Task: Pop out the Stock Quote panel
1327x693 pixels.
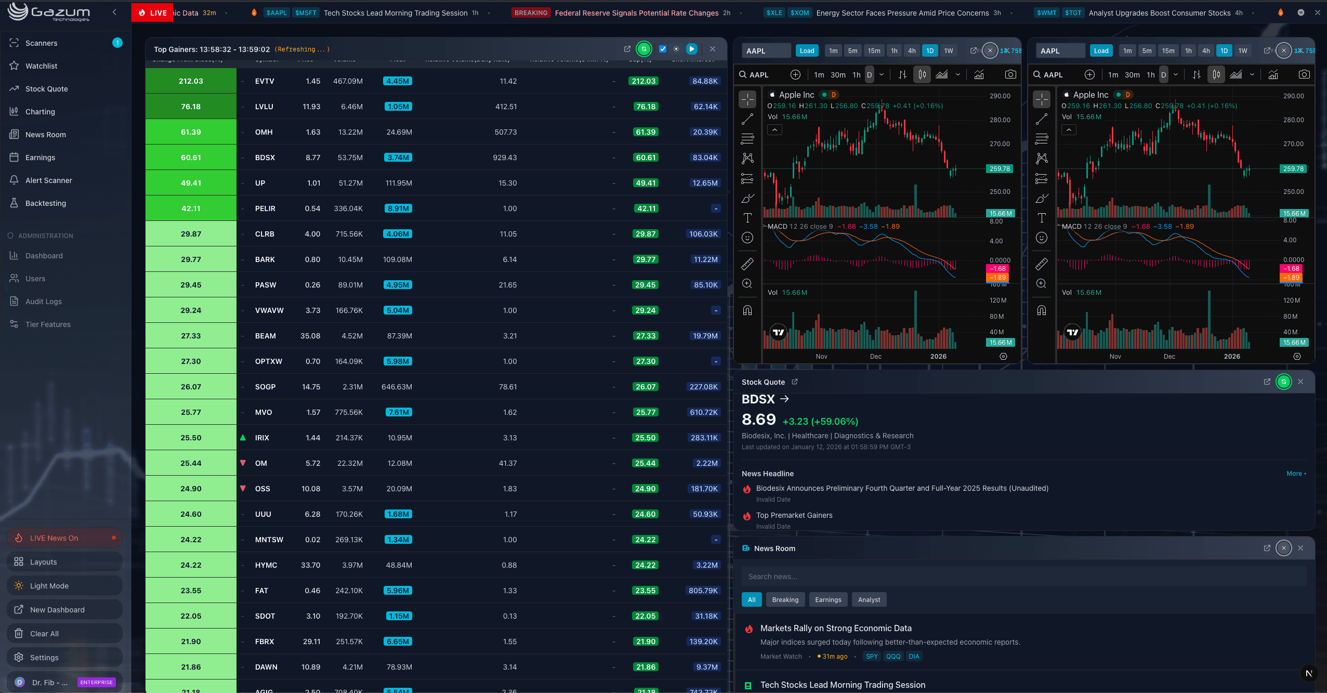Action: 1267,382
